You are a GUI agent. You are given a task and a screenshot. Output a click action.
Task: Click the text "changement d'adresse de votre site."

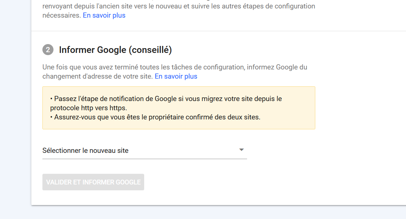click(x=97, y=76)
